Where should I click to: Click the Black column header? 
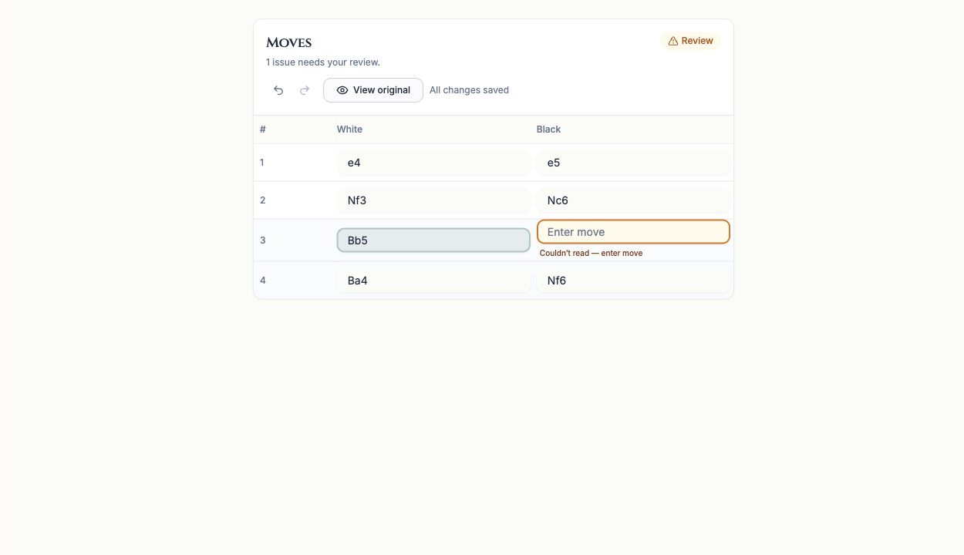[548, 129]
